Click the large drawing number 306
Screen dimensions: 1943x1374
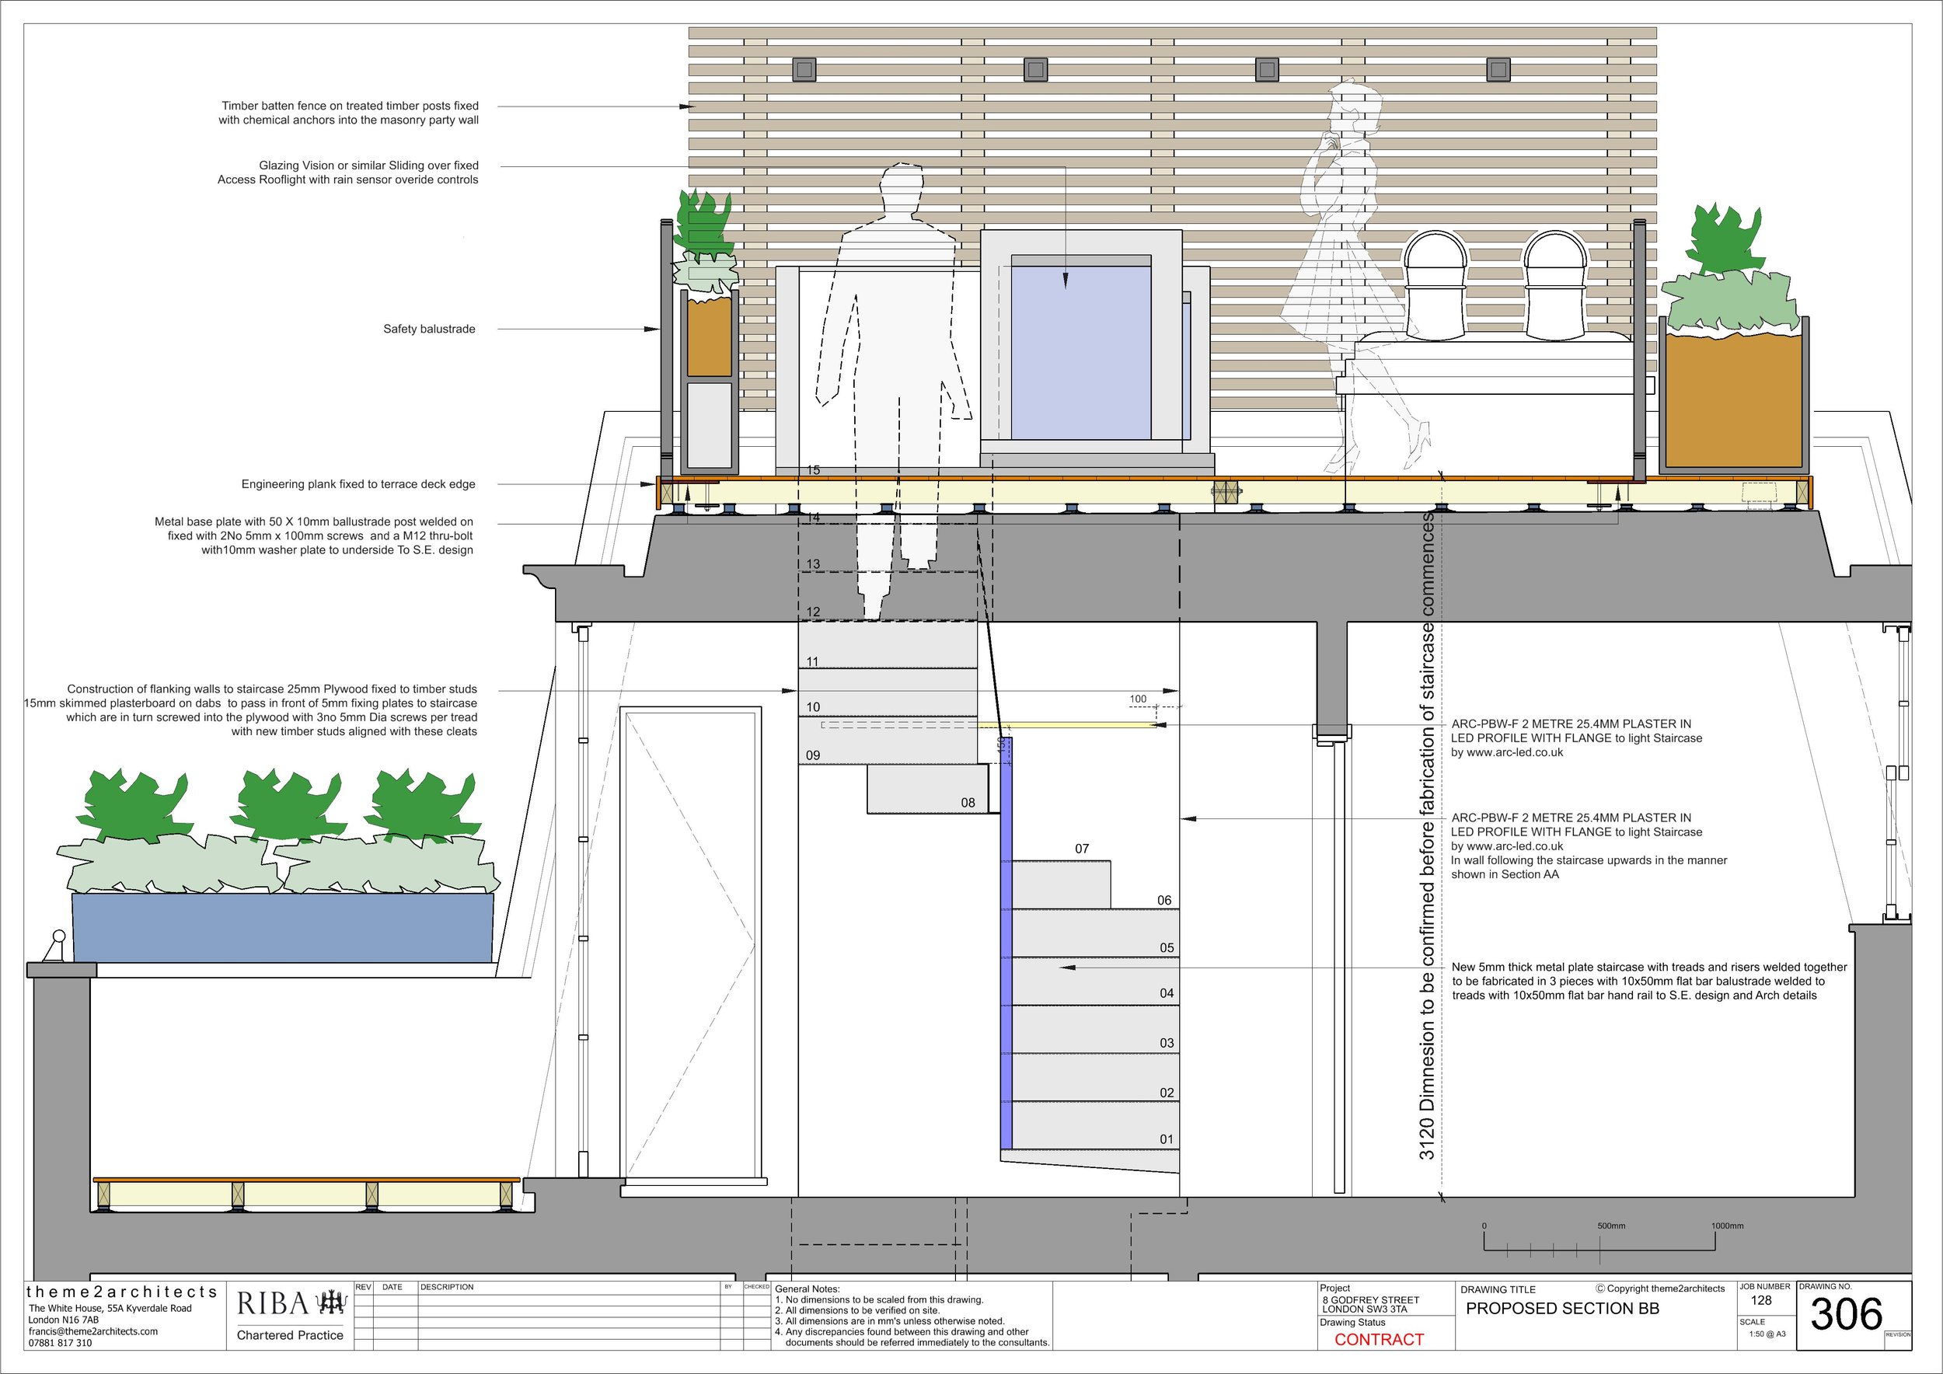coord(1846,1314)
